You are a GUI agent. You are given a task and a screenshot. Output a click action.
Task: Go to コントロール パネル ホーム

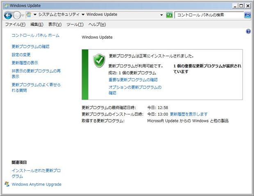tap(36, 36)
